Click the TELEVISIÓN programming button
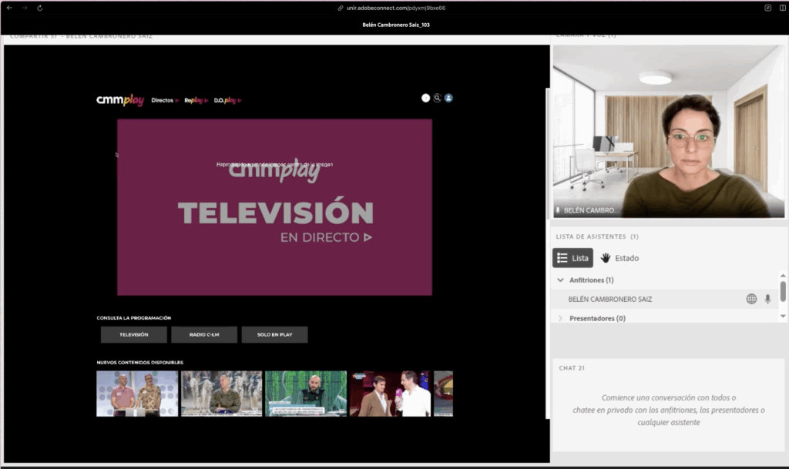Viewport: 789px width, 469px height. 133,335
